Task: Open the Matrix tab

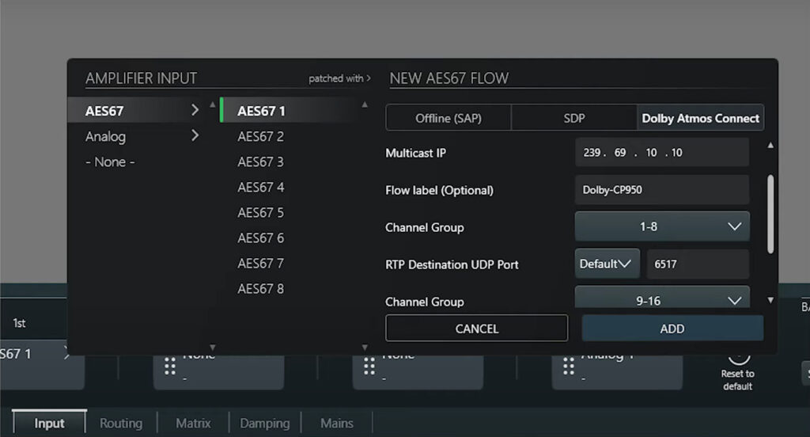Action: [x=193, y=424]
